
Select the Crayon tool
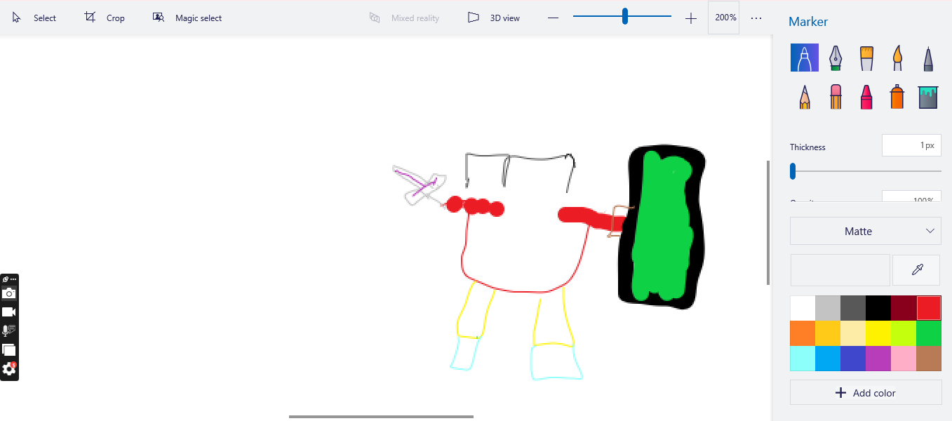coord(866,97)
